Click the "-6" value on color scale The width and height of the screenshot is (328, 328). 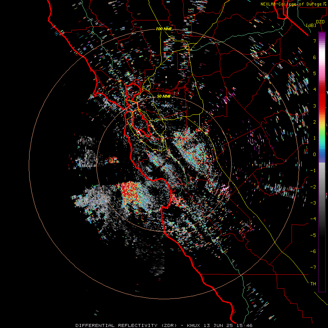(x=313, y=251)
